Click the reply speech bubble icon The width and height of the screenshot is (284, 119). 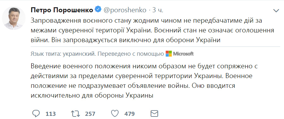[x=36, y=114]
